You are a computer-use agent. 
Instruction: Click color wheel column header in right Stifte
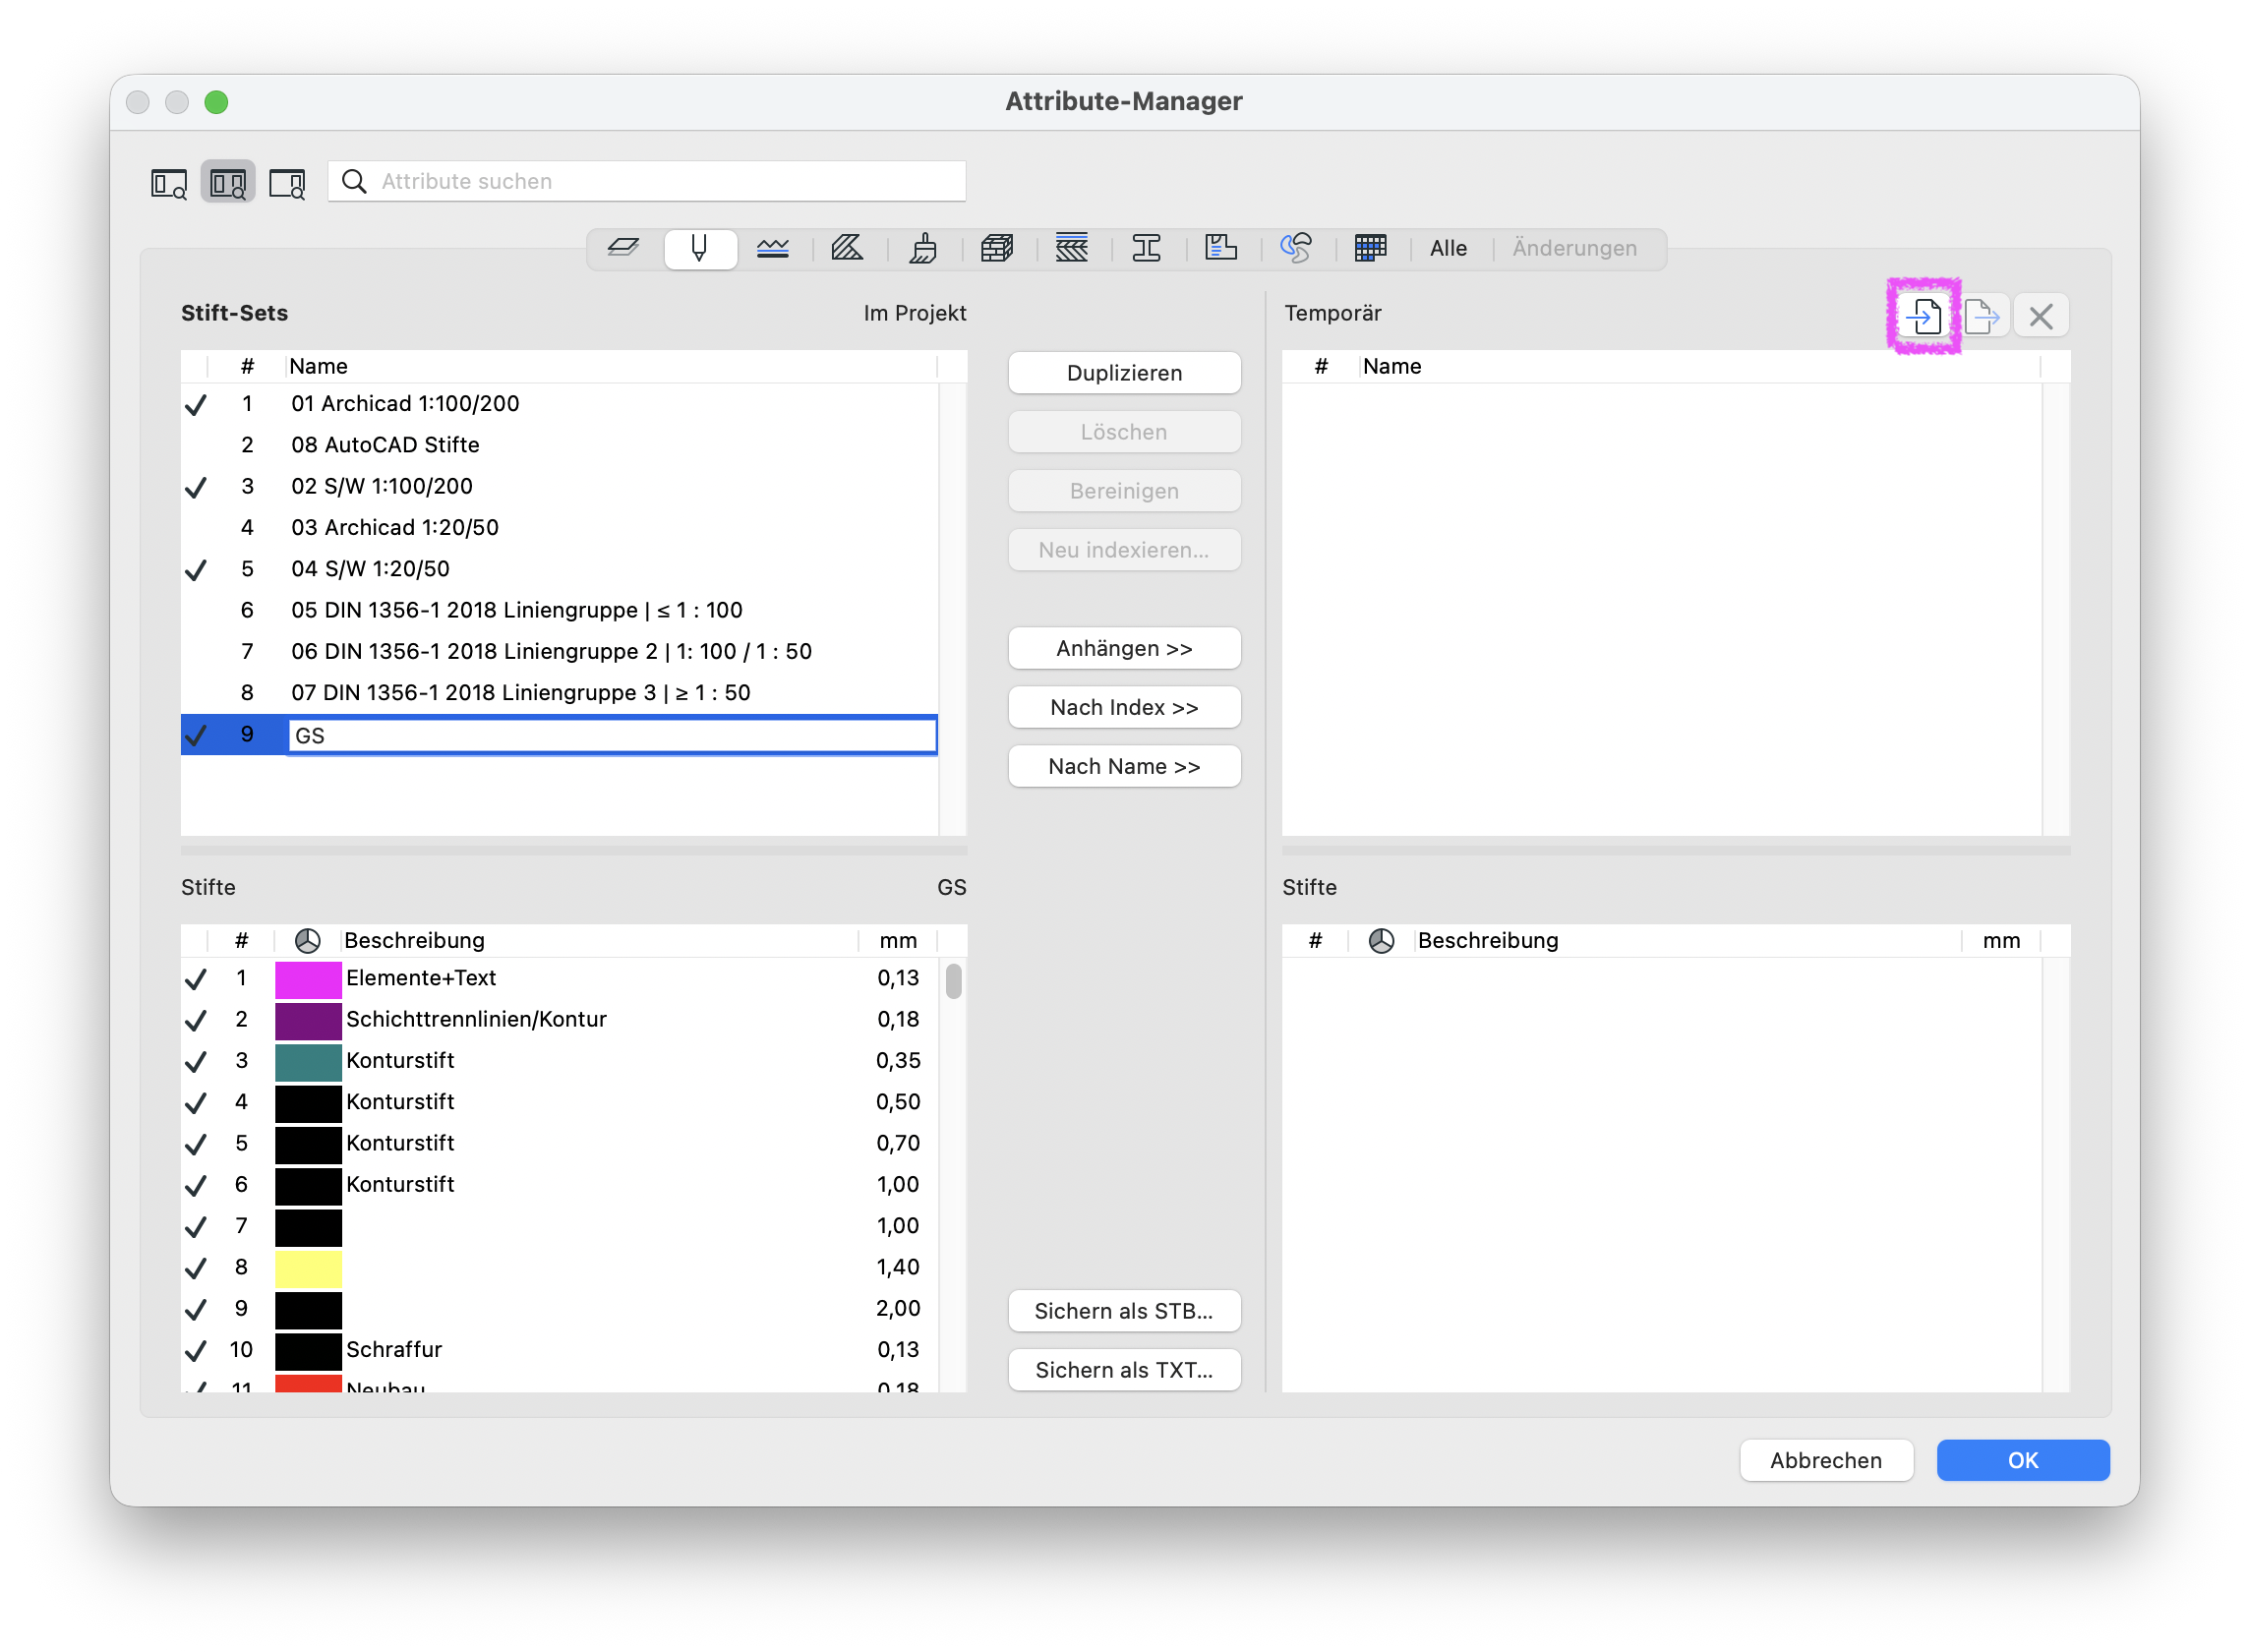pos(1382,941)
